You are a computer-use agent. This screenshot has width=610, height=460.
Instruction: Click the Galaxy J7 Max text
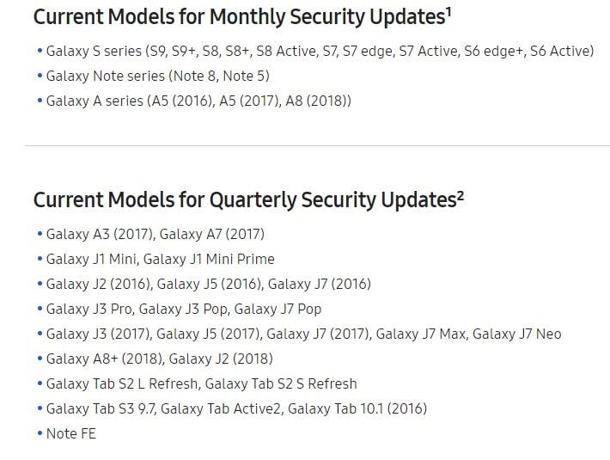point(421,334)
